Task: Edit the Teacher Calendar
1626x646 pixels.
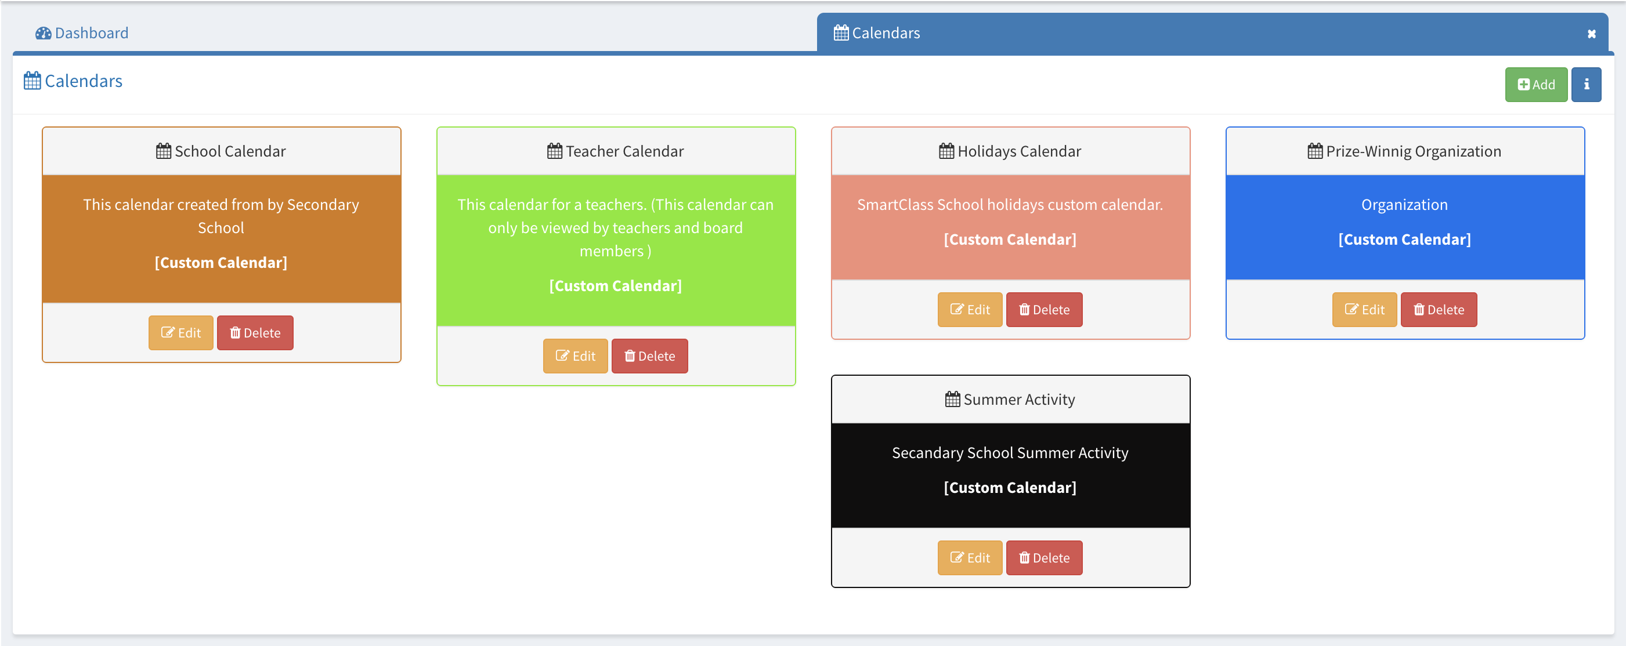Action: click(575, 356)
